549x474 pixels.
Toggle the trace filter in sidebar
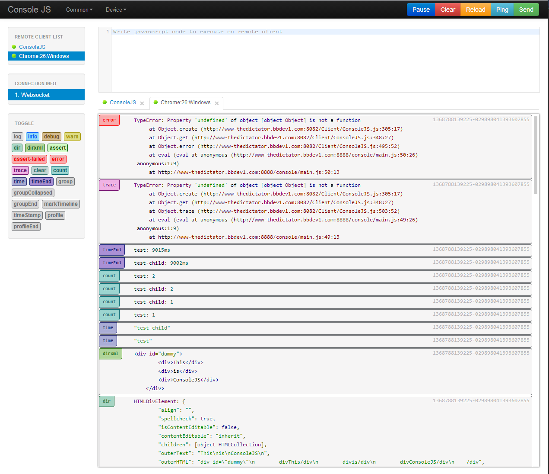(x=20, y=170)
